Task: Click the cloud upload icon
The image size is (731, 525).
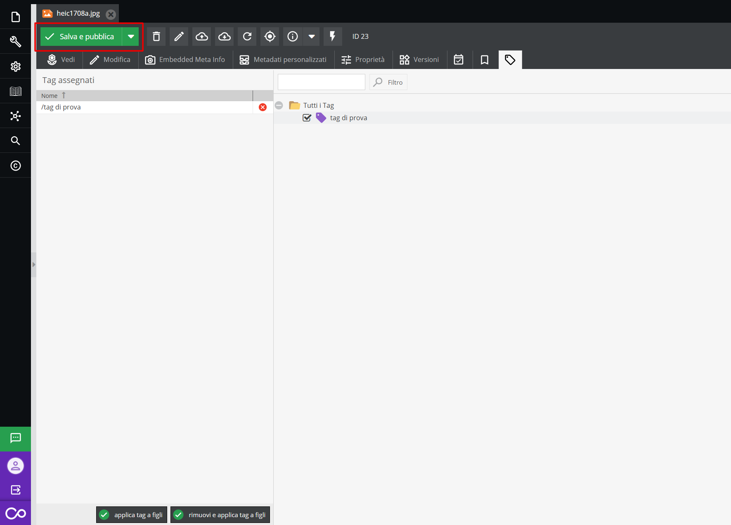Action: click(x=201, y=37)
